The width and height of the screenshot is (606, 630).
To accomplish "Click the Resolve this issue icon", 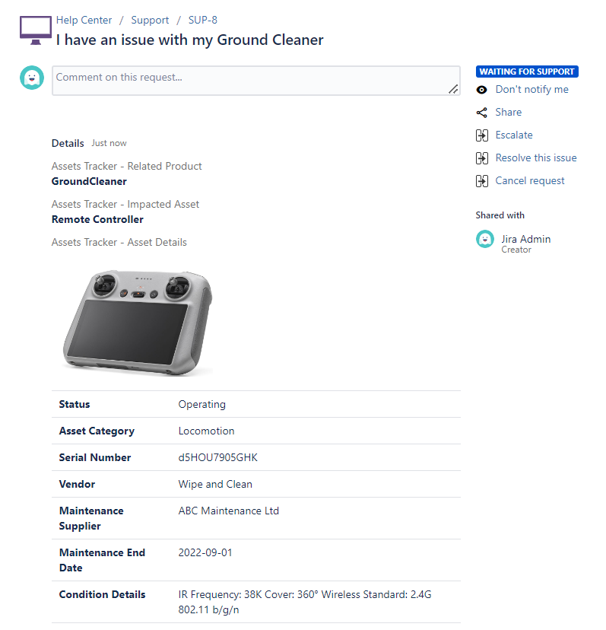I will click(x=481, y=158).
